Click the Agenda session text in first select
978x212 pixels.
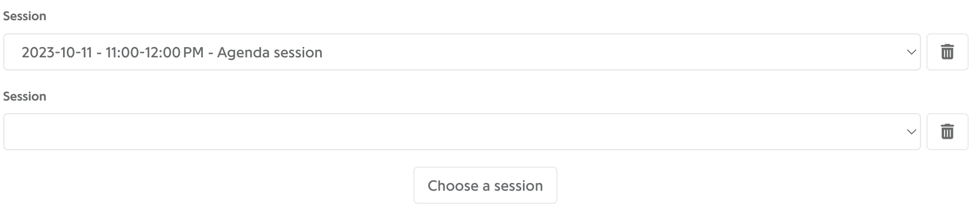point(270,52)
